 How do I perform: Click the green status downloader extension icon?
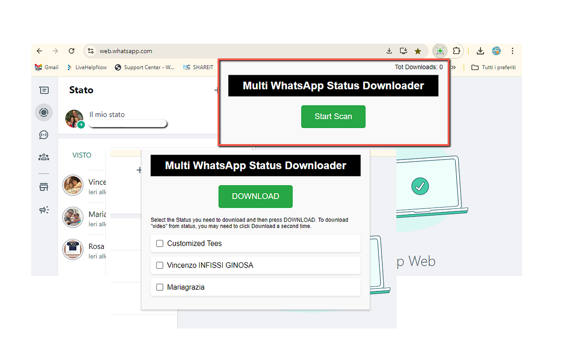tap(439, 50)
